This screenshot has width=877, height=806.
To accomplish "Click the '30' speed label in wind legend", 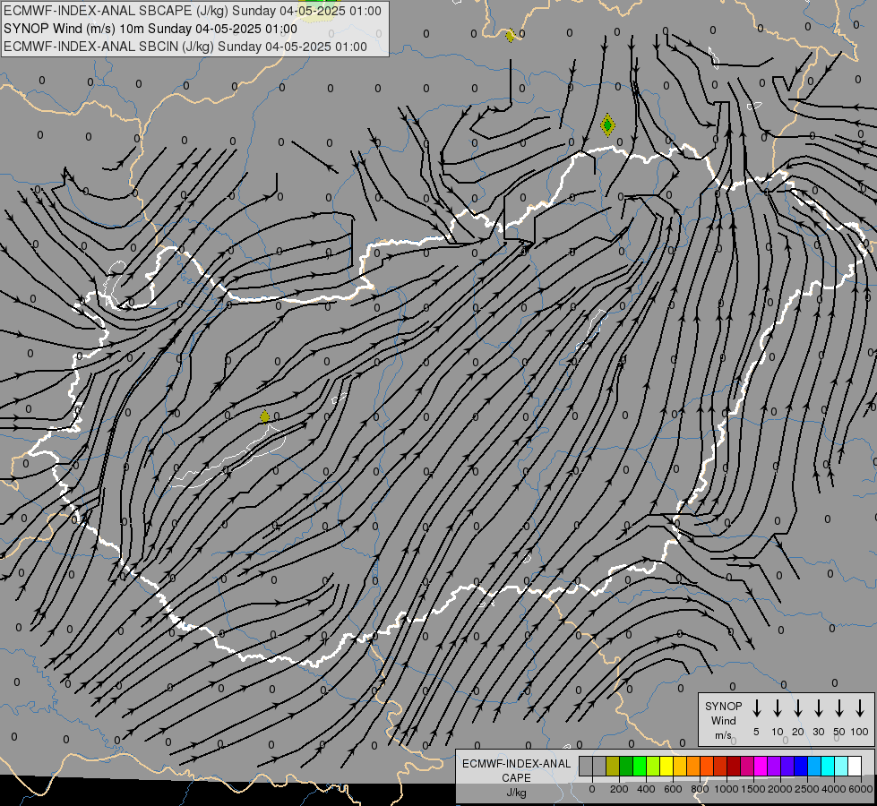I will (818, 732).
